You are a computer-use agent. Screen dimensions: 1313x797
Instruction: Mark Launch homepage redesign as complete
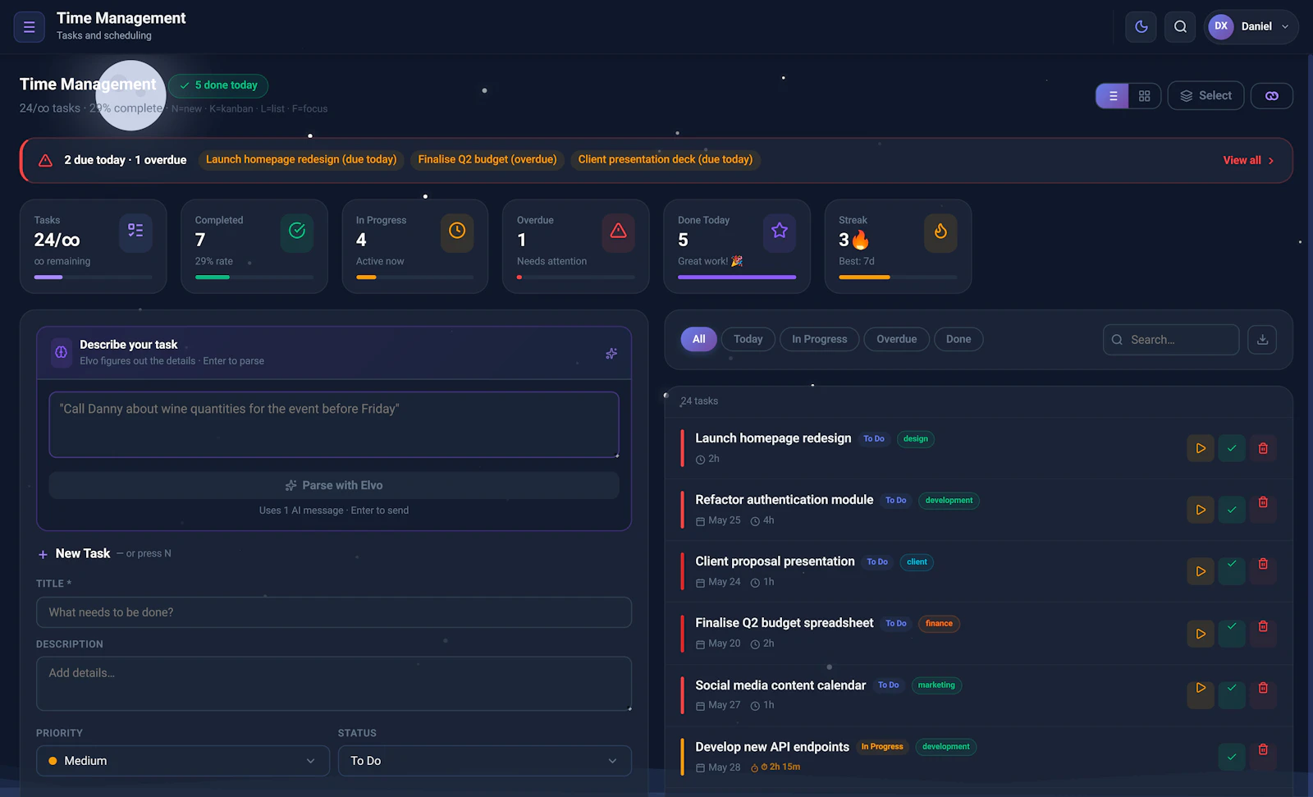1232,448
